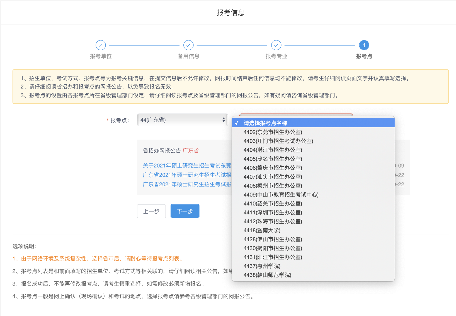Open the 44(广东省) province dropdown
The image size is (456, 316).
(x=183, y=120)
